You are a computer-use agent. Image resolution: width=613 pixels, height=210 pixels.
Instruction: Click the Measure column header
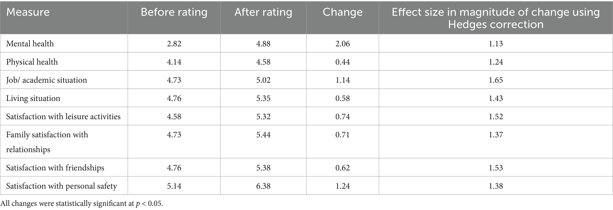[x=28, y=12]
